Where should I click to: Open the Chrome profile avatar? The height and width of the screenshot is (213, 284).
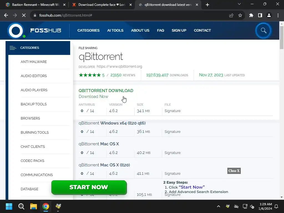pos(269,16)
